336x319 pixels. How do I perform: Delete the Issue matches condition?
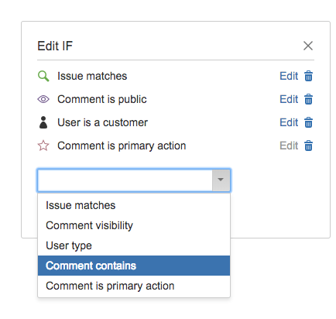(308, 76)
